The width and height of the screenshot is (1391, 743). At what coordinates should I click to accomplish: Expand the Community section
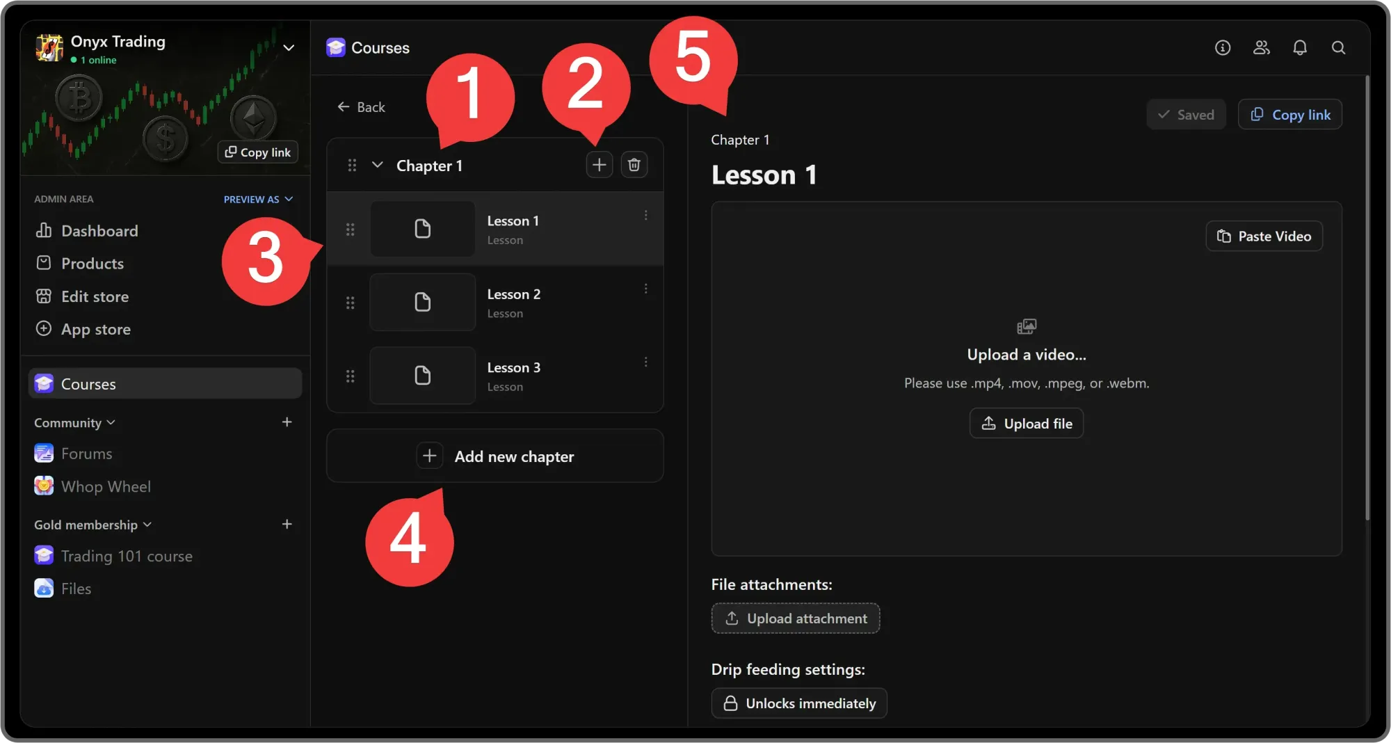74,422
